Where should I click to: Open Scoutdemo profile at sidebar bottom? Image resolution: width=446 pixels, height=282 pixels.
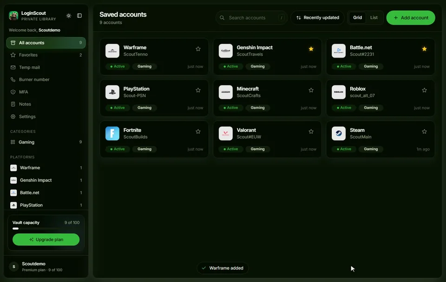46,266
